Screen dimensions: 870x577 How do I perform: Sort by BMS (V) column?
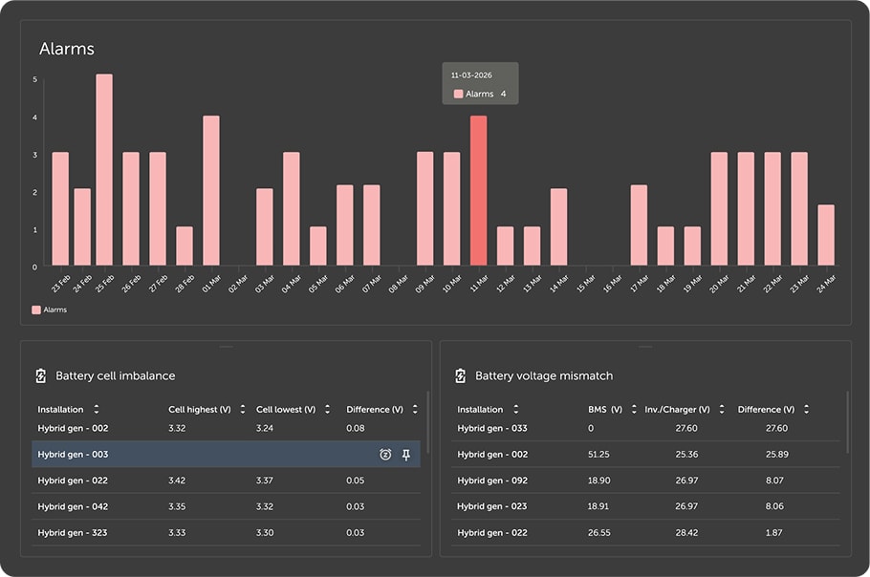(x=634, y=409)
